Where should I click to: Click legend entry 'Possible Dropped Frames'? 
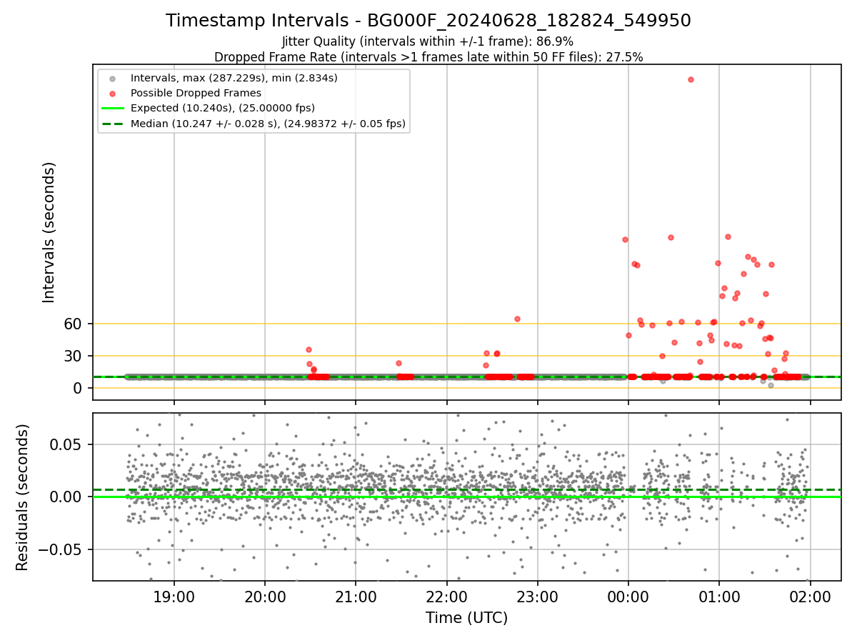tap(196, 93)
